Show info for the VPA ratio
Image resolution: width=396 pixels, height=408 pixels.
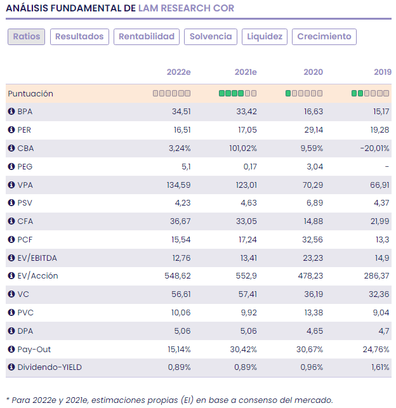pos(11,185)
